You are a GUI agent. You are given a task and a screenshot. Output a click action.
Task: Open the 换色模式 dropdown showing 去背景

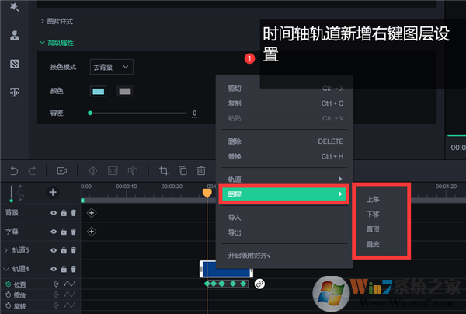tap(111, 67)
